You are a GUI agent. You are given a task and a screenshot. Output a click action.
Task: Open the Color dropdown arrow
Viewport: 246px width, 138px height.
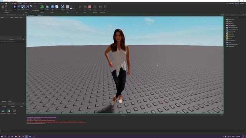[68, 11]
